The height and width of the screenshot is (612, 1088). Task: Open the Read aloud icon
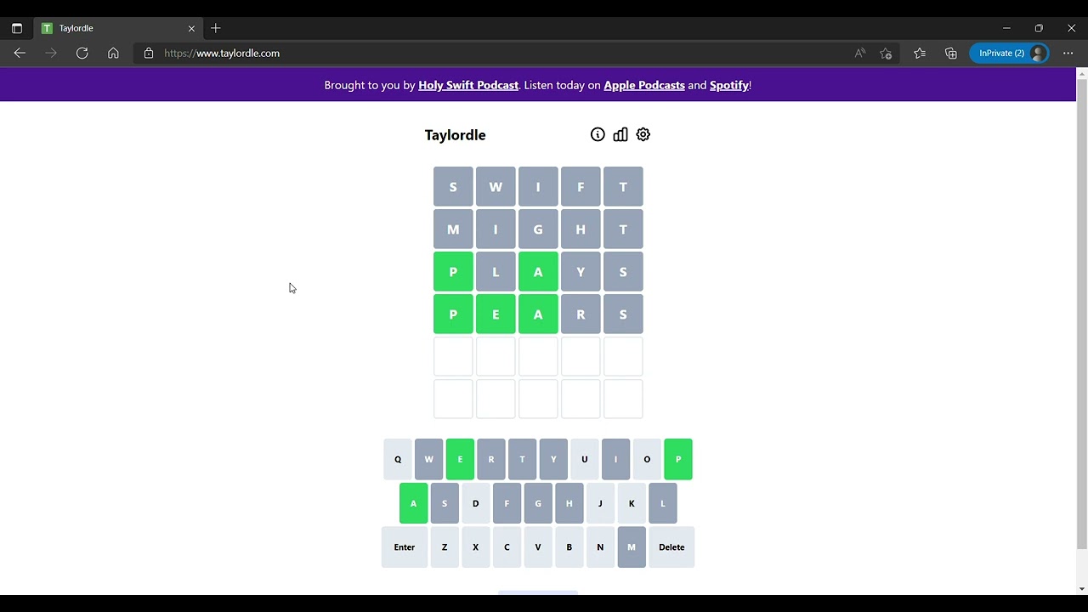click(x=860, y=53)
